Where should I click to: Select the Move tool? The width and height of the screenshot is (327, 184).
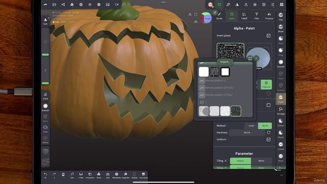281,40
